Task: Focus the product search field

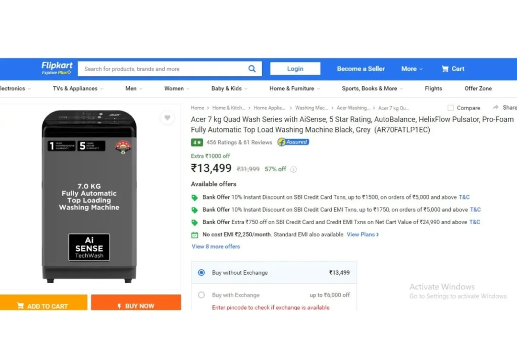Action: pos(163,69)
